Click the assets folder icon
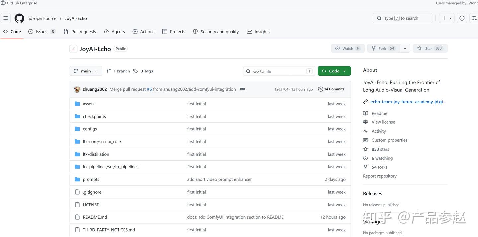Screen dimensions: 478x237 (77, 104)
